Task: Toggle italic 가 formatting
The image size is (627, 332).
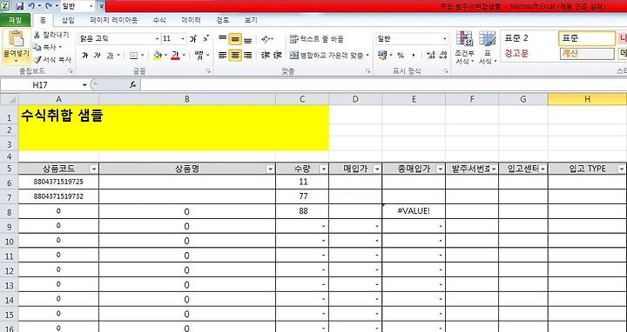Action: point(98,55)
